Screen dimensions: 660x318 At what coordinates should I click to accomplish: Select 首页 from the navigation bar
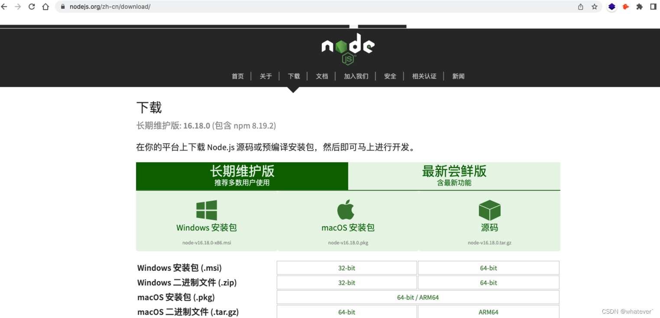[237, 76]
